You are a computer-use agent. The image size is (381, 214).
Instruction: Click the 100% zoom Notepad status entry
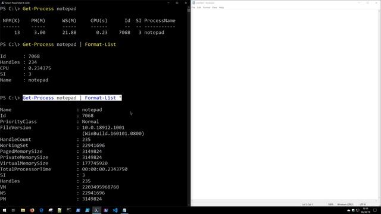331,204
